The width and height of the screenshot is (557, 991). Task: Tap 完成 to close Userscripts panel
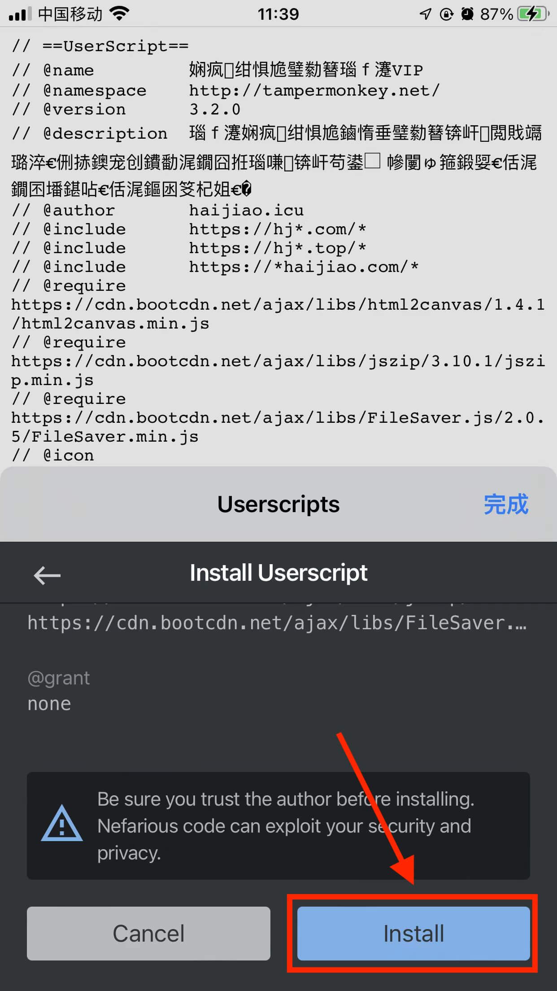click(x=506, y=504)
